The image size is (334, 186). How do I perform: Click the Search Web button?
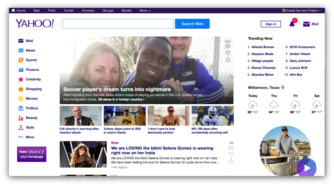point(192,24)
